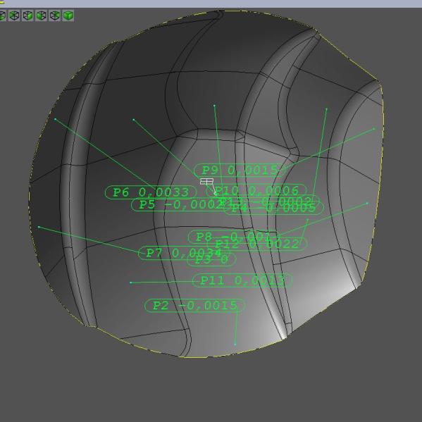Viewport: 422px width, 422px height.
Task: Select the measured point below the P2 label
Action: [x=235, y=345]
